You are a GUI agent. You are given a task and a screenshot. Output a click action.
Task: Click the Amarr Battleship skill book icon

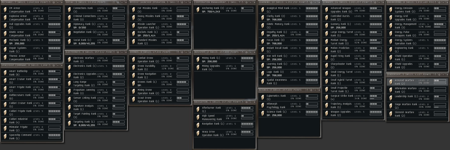(5, 73)
